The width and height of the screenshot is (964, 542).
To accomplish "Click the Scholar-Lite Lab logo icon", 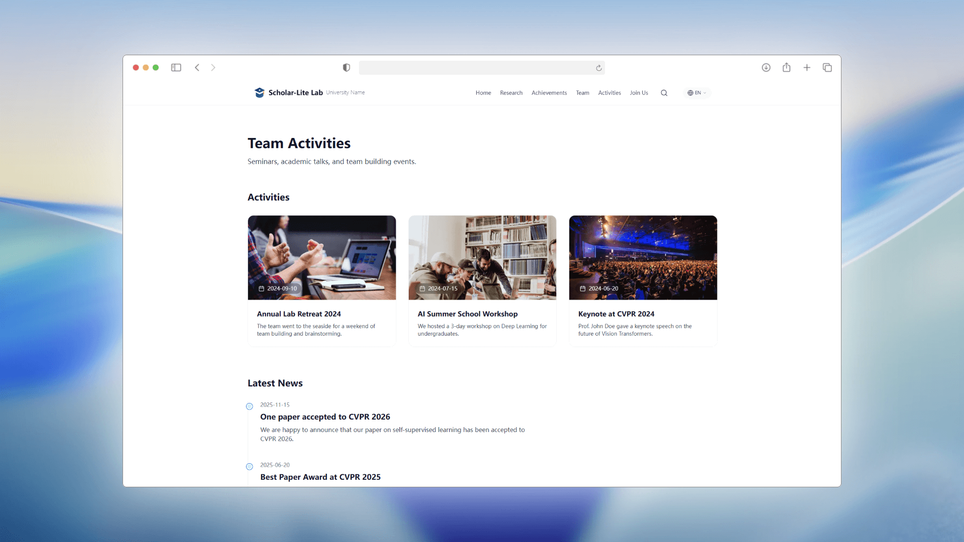I will (260, 93).
